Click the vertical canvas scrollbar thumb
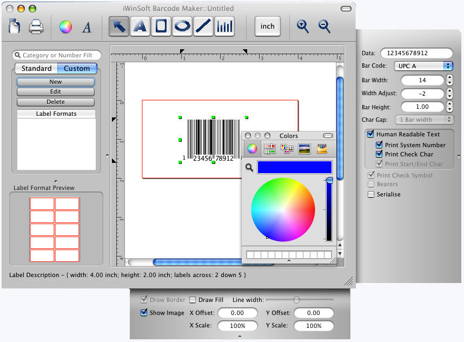This screenshot has height=342, width=464. [340, 128]
